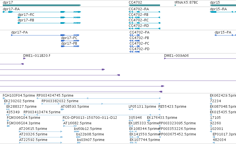Select EST FGM306G04.3prime
The width and height of the screenshot is (236, 144).
tap(8, 126)
